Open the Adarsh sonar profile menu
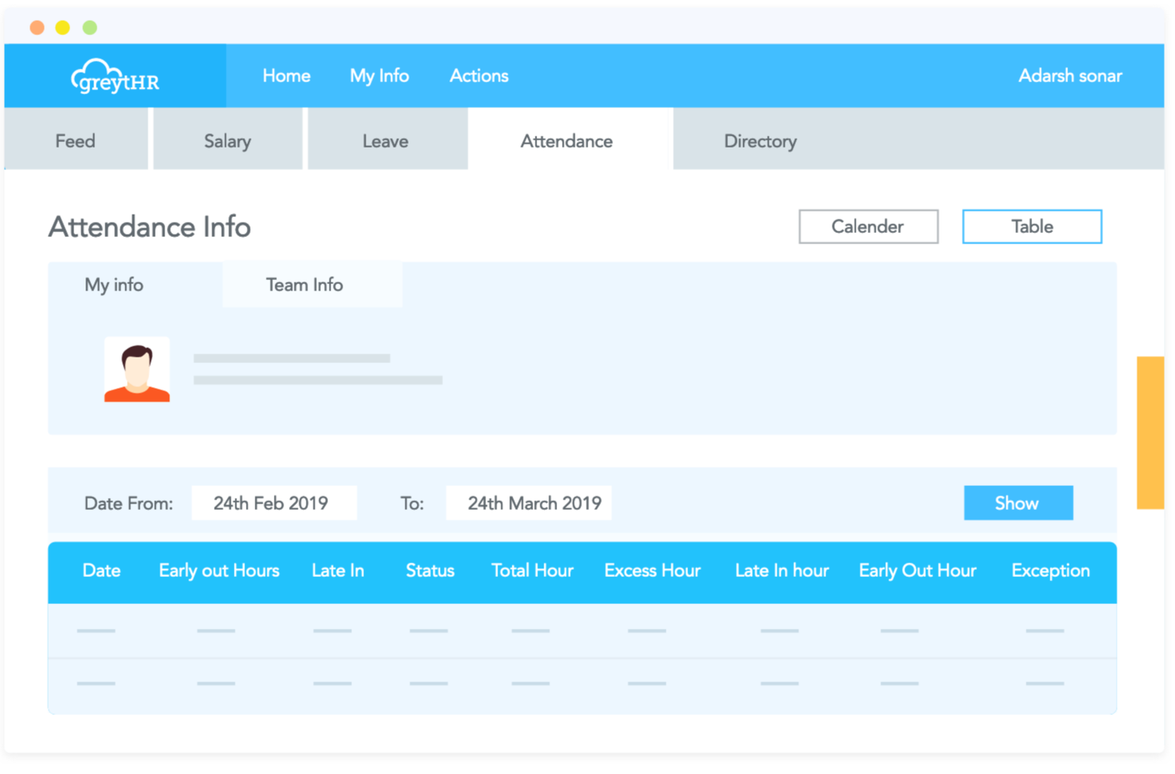This screenshot has height=774, width=1175. click(1070, 76)
